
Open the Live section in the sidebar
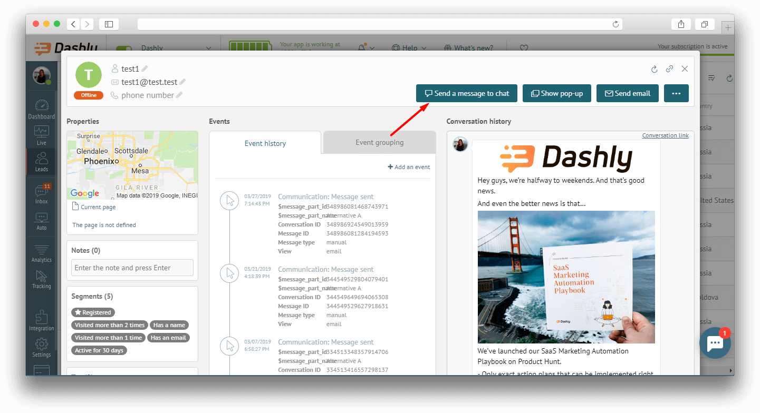pos(42,135)
